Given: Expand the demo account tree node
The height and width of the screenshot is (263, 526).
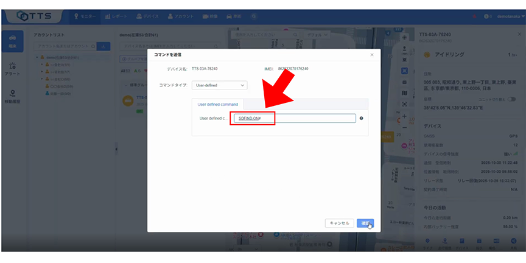Looking at the screenshot, I should pyautogui.click(x=37, y=57).
